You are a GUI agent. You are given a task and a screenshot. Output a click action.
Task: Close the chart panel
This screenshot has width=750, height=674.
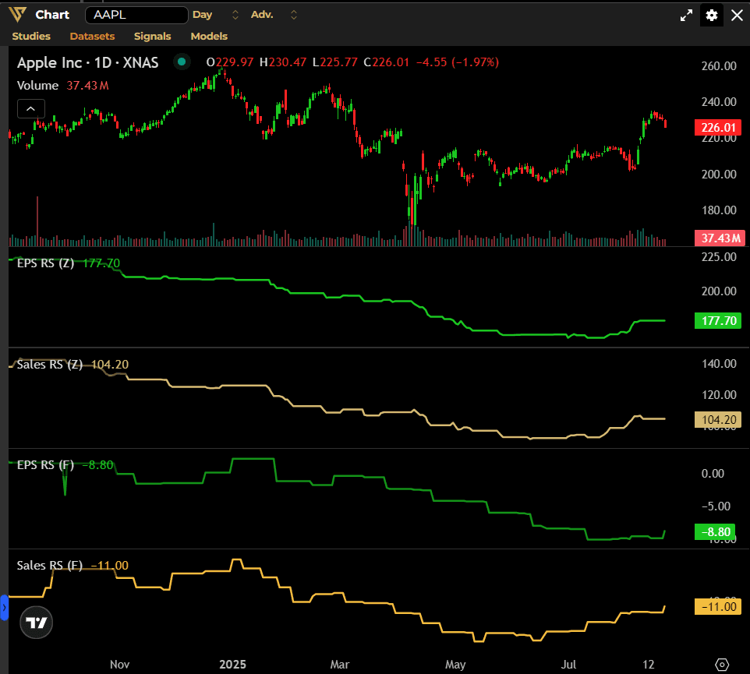[x=737, y=16]
